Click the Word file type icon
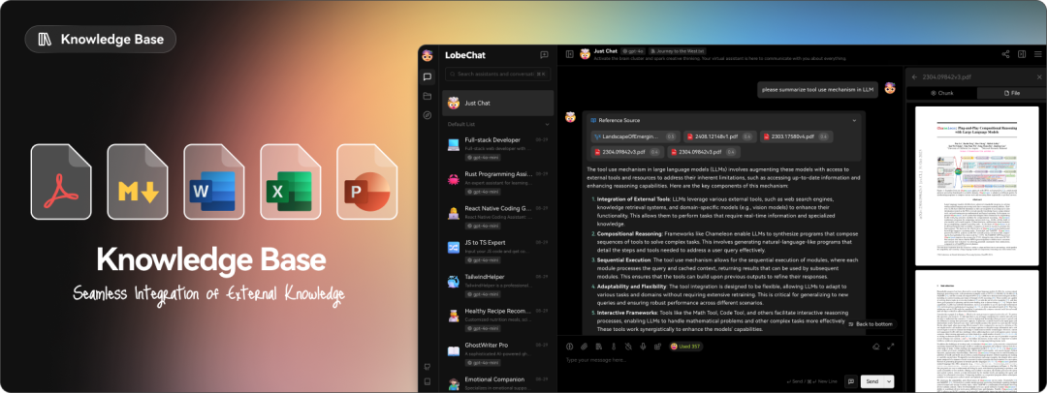Image resolution: width=1047 pixels, height=393 pixels. [213, 181]
